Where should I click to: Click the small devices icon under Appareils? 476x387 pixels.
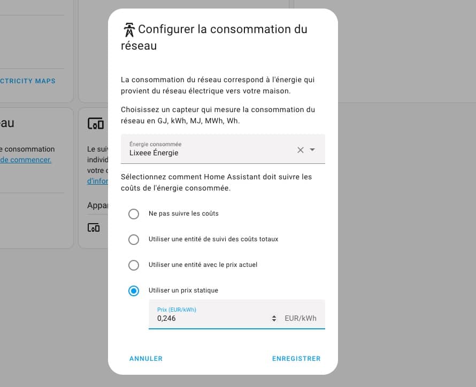pyautogui.click(x=94, y=227)
